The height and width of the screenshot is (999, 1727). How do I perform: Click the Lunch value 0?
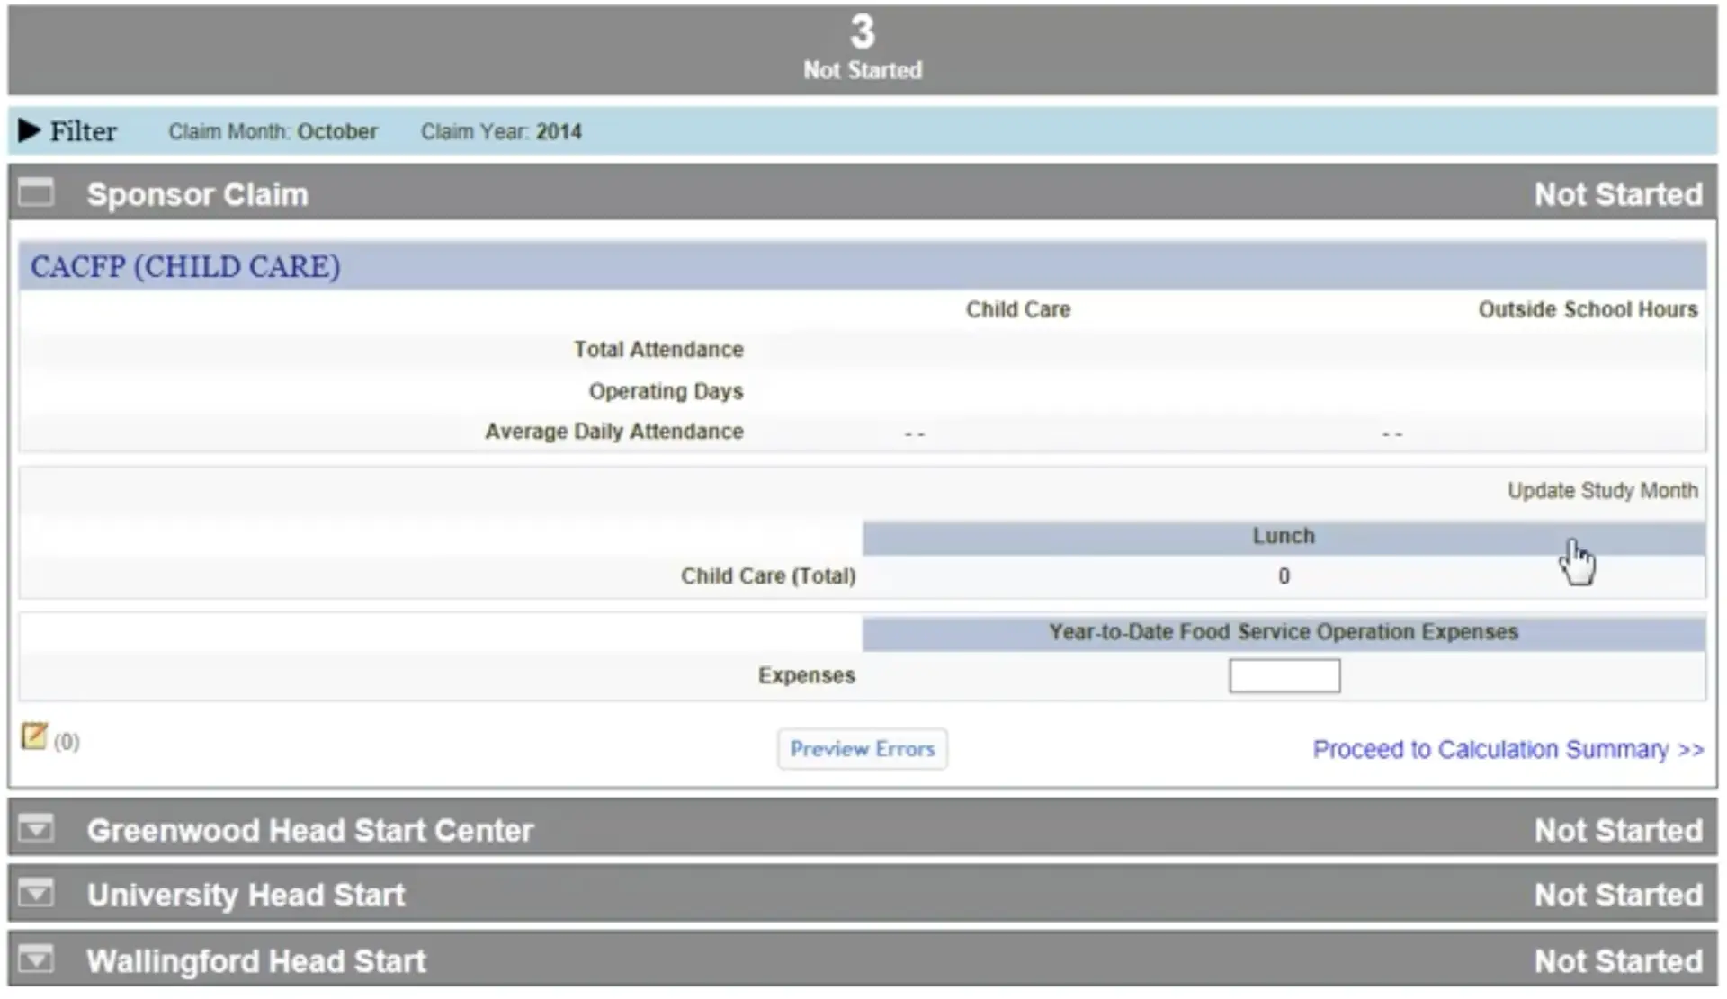(x=1284, y=576)
